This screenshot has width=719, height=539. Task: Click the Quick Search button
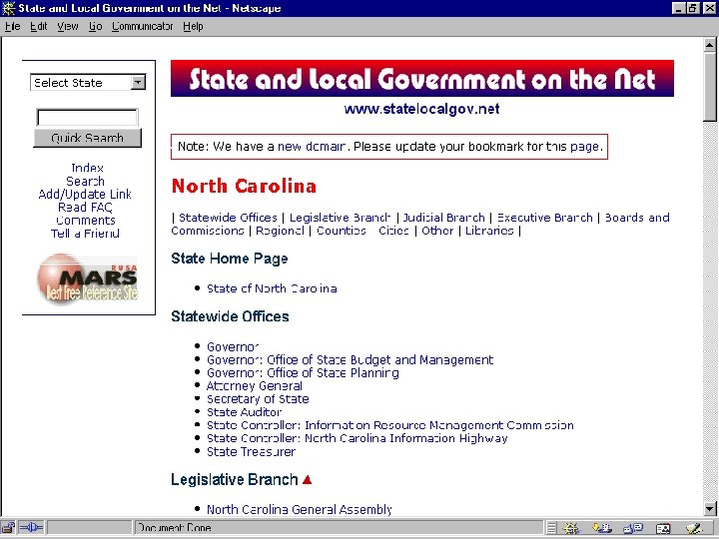pyautogui.click(x=87, y=138)
